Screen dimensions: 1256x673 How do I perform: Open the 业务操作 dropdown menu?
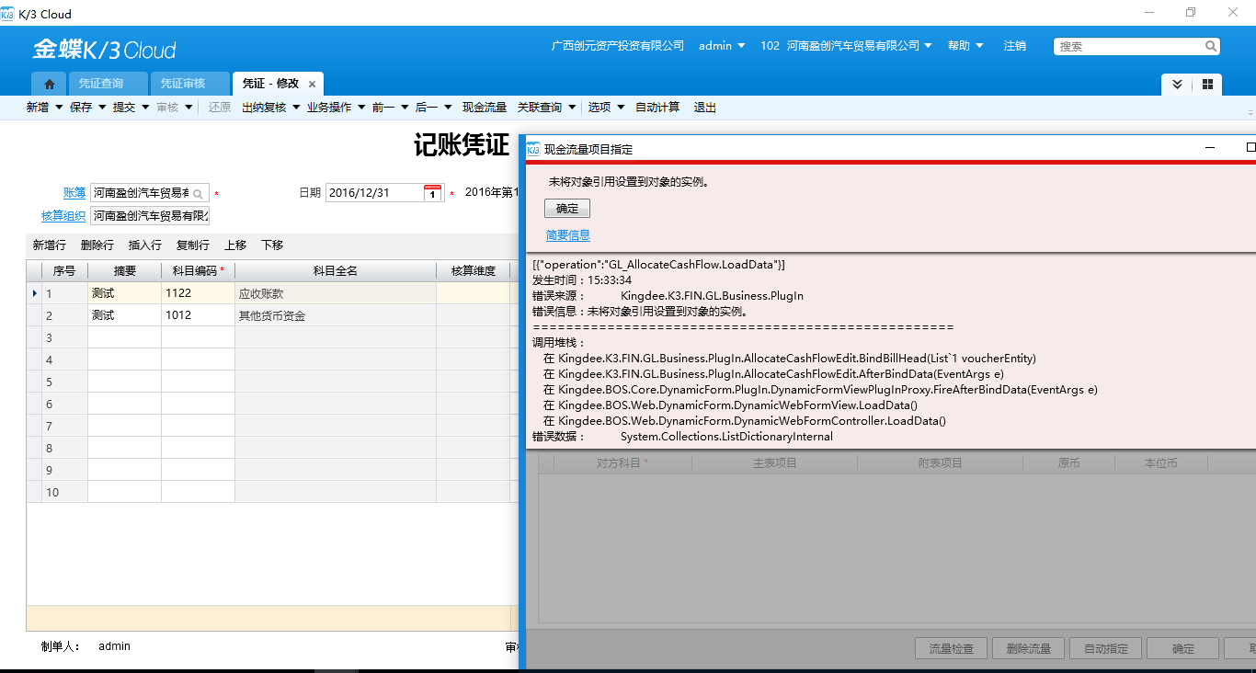[337, 108]
